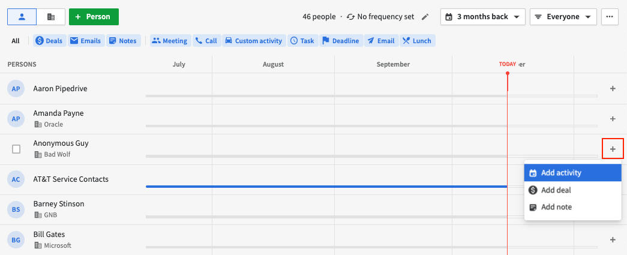Open Barney Stinson's person name
This screenshot has width=627, height=255.
coord(59,204)
